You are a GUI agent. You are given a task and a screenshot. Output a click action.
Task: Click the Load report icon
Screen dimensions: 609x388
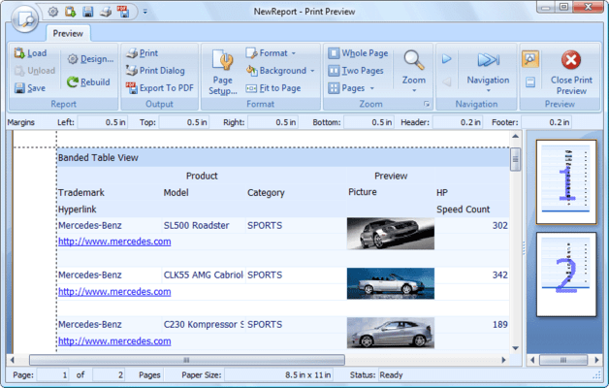coord(20,53)
